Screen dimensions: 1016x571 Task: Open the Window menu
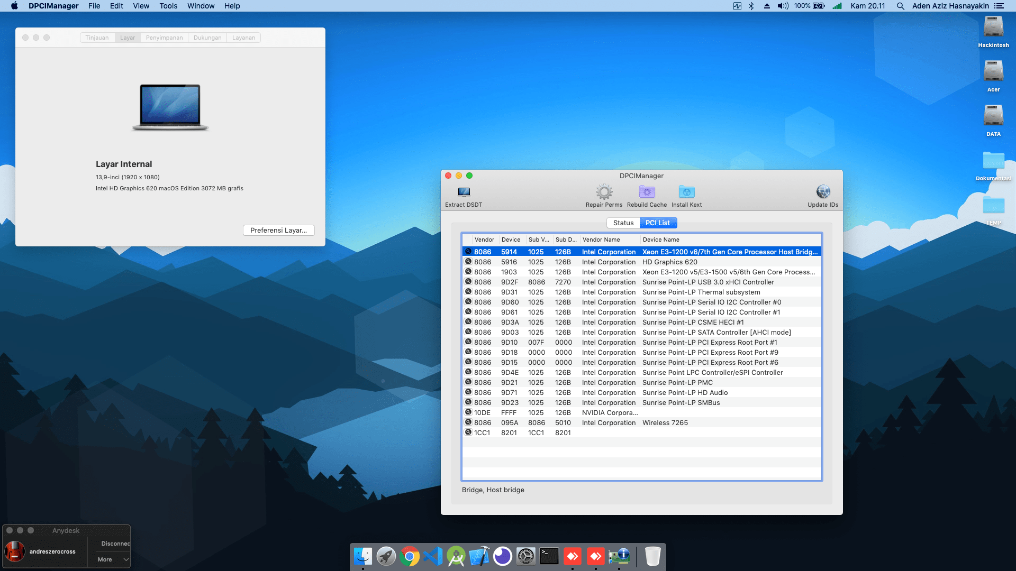pos(201,6)
